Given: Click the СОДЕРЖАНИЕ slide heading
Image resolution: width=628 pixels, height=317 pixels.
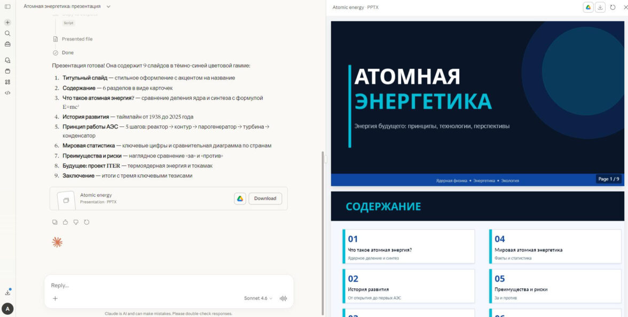Looking at the screenshot, I should [x=383, y=207].
